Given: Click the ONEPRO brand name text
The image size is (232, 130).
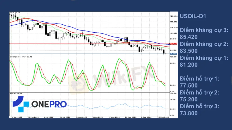Looking at the screenshot, I should 49,104.
